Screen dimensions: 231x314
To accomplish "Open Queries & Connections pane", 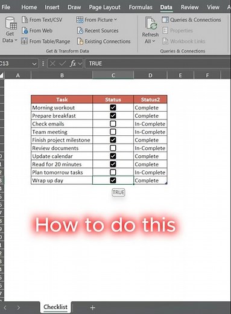I will click(191, 20).
